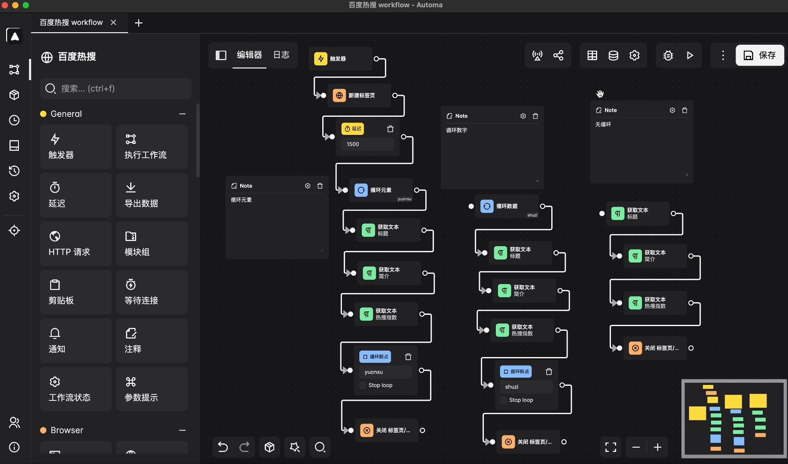This screenshot has width=788, height=464.
Task: Enable Stop loop for shuzi breakpoint
Action: click(503, 400)
